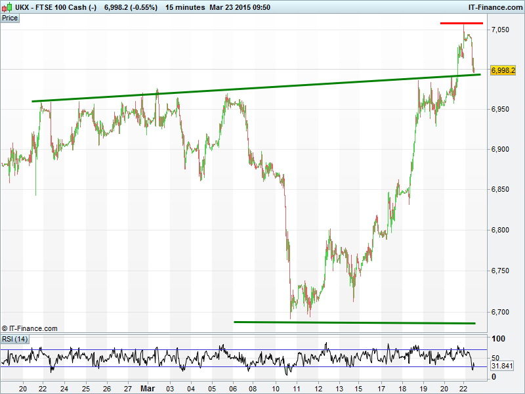Select the 6,998.2 (-0.55%) quote text
Screen dimensions: 525x394
[131, 7]
